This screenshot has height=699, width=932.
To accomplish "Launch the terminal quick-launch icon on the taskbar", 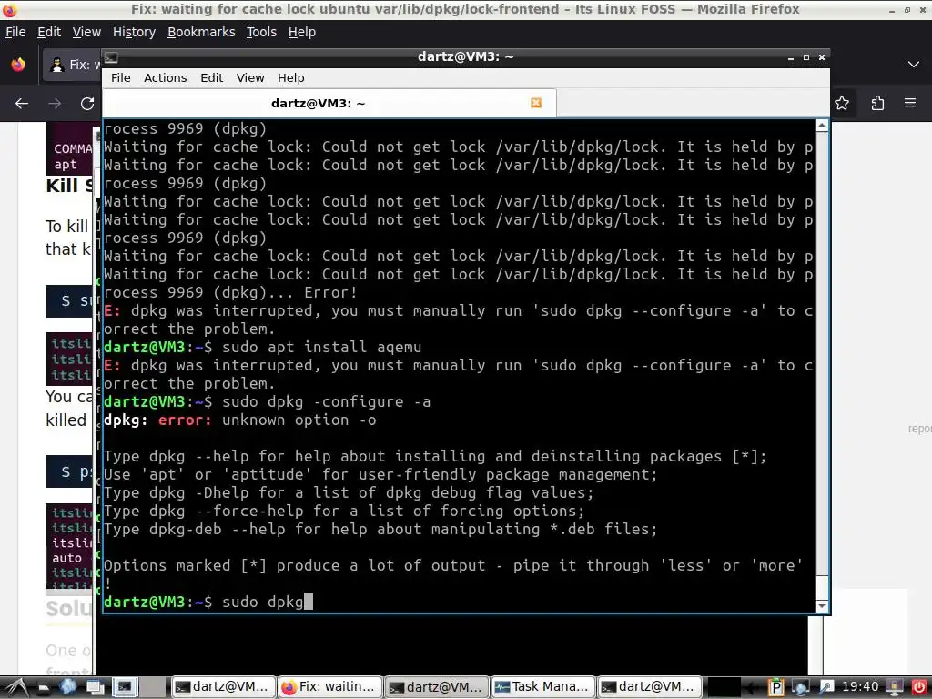I will [125, 686].
